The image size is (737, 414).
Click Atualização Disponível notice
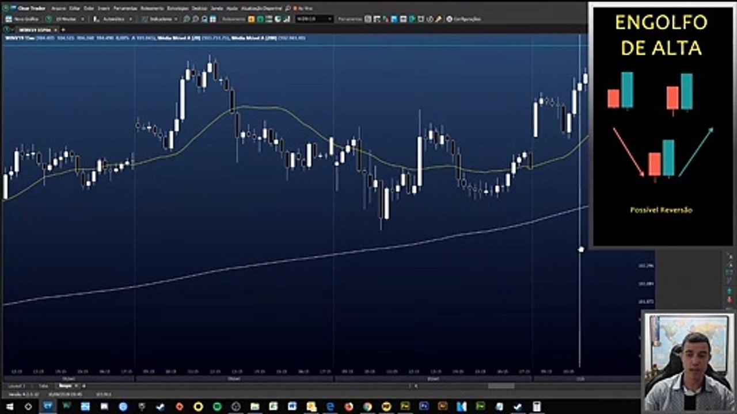point(261,9)
